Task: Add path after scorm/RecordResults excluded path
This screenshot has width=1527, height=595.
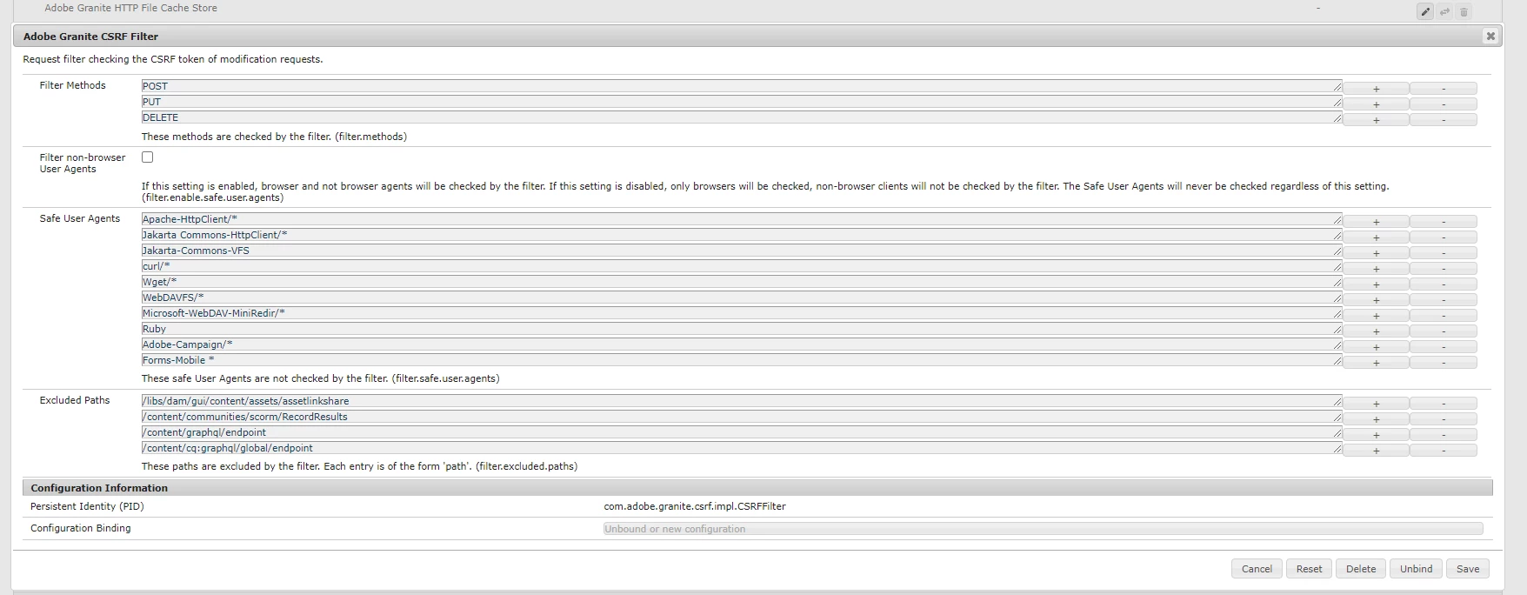Action: click(1376, 419)
